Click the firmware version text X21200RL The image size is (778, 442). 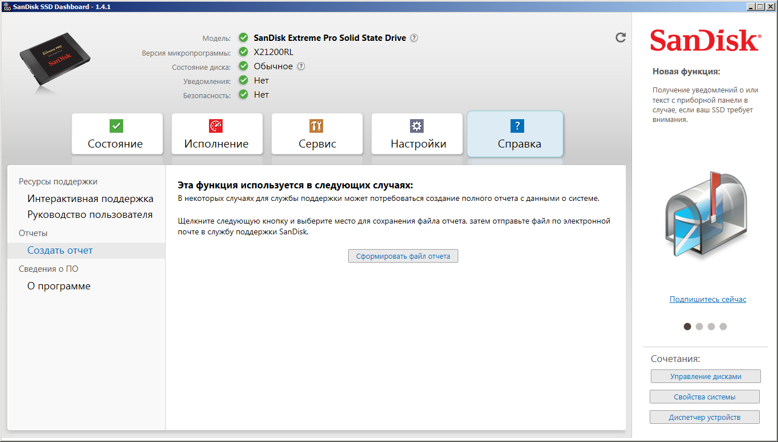tap(274, 52)
